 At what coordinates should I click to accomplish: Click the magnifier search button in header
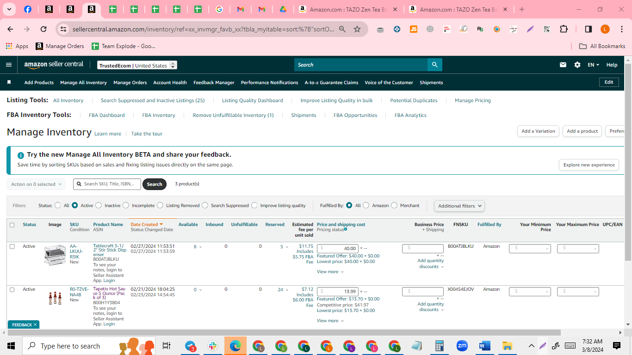[x=434, y=65]
